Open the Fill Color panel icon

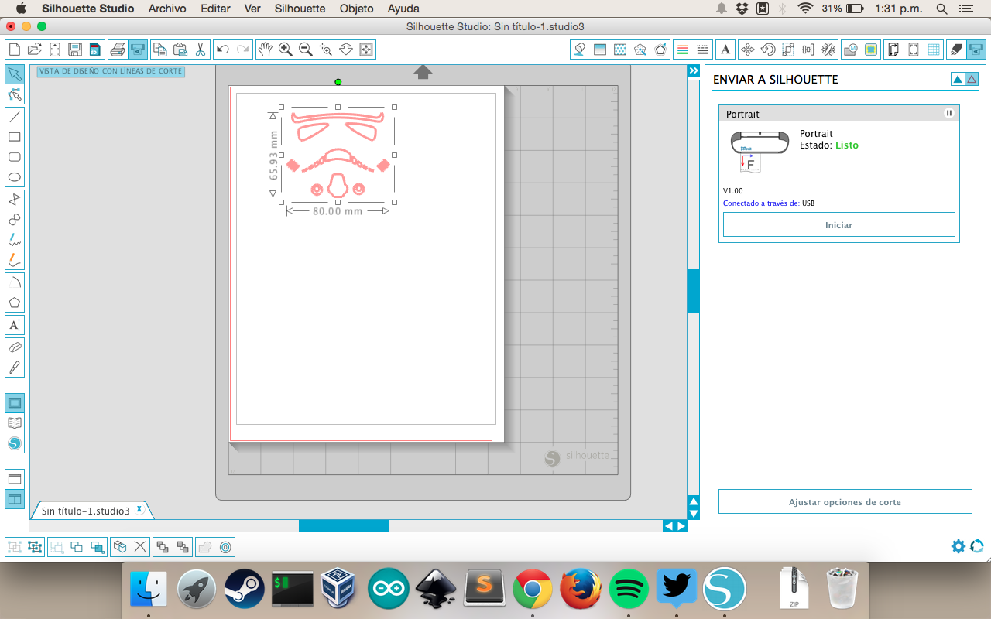tap(579, 50)
